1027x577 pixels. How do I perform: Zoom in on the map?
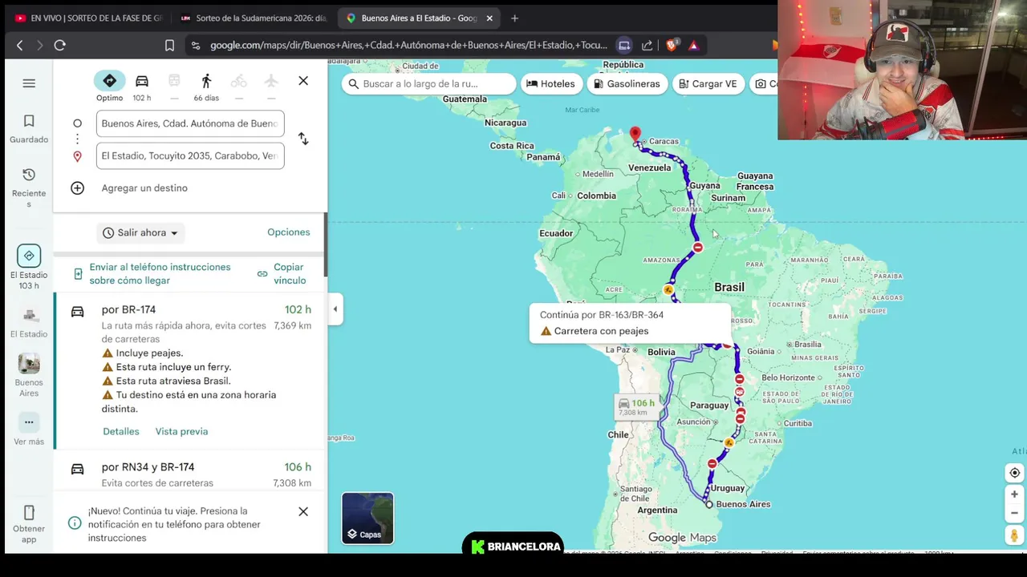coord(1015,494)
